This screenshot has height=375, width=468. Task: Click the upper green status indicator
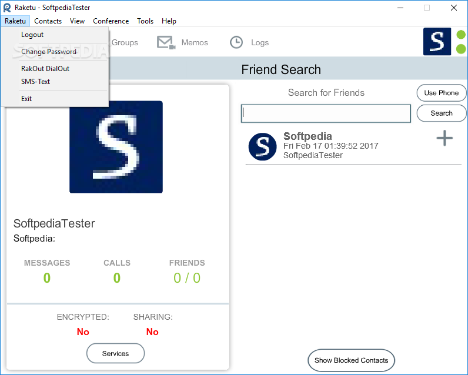(x=461, y=35)
